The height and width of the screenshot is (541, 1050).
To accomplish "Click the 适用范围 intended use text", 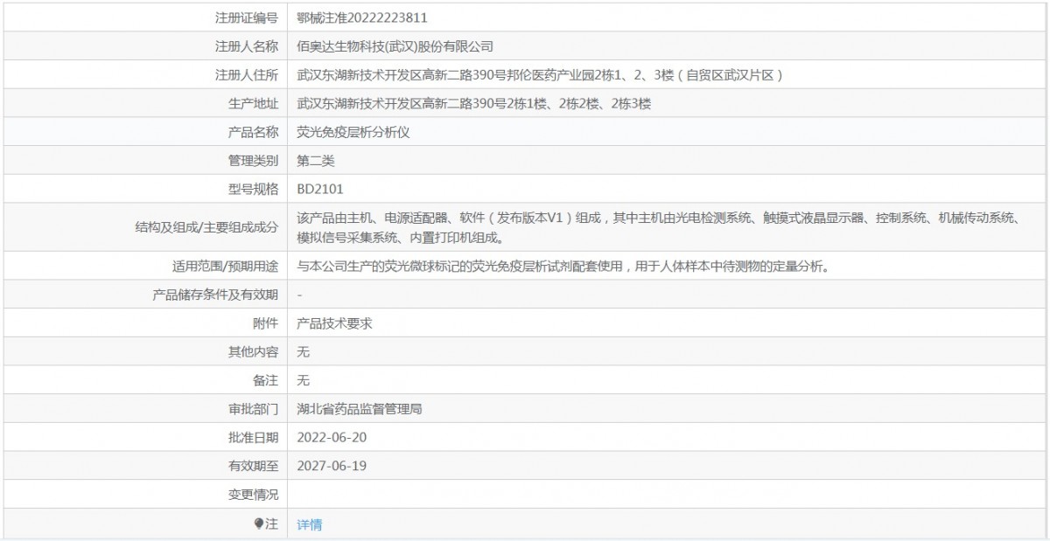I will [x=563, y=267].
